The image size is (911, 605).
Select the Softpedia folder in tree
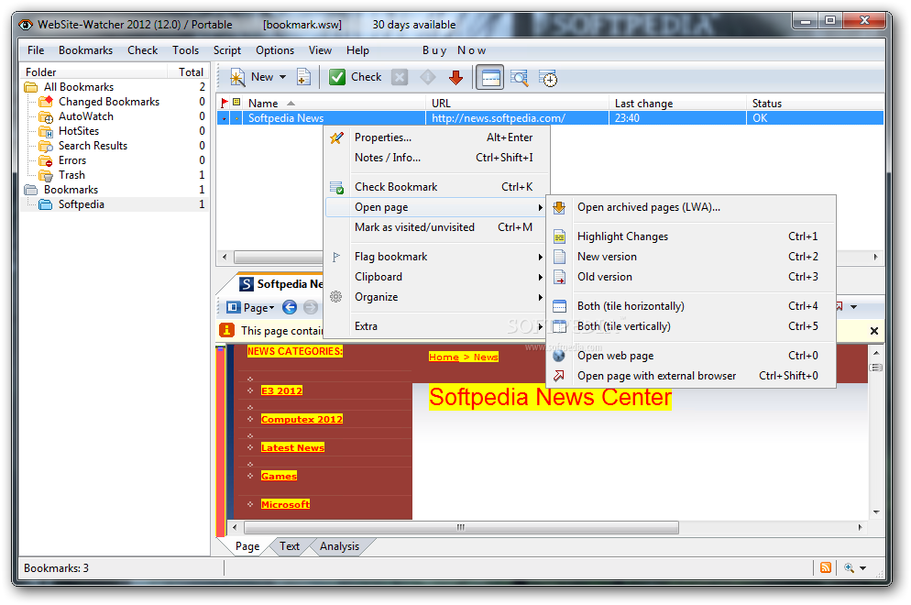82,204
